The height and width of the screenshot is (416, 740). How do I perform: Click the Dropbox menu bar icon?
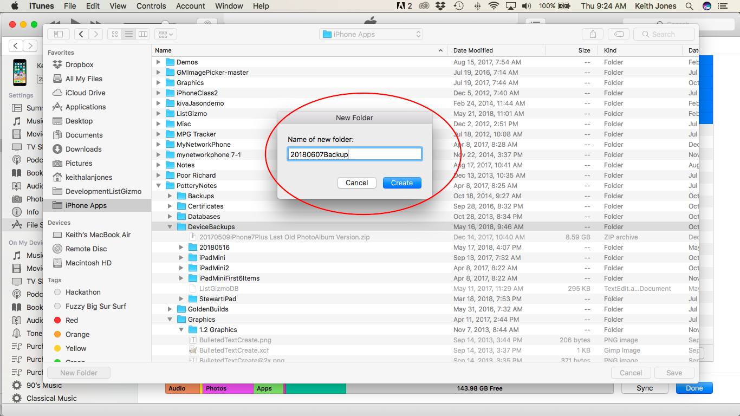click(x=440, y=6)
